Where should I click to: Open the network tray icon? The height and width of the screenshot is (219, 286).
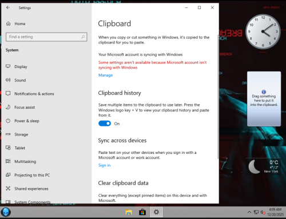click(x=256, y=212)
